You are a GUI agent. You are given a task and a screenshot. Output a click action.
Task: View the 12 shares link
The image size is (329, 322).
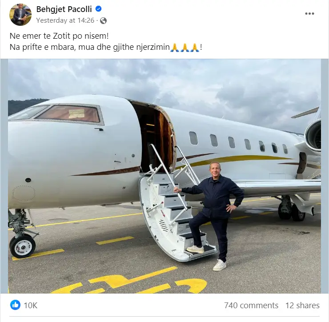point(302,306)
